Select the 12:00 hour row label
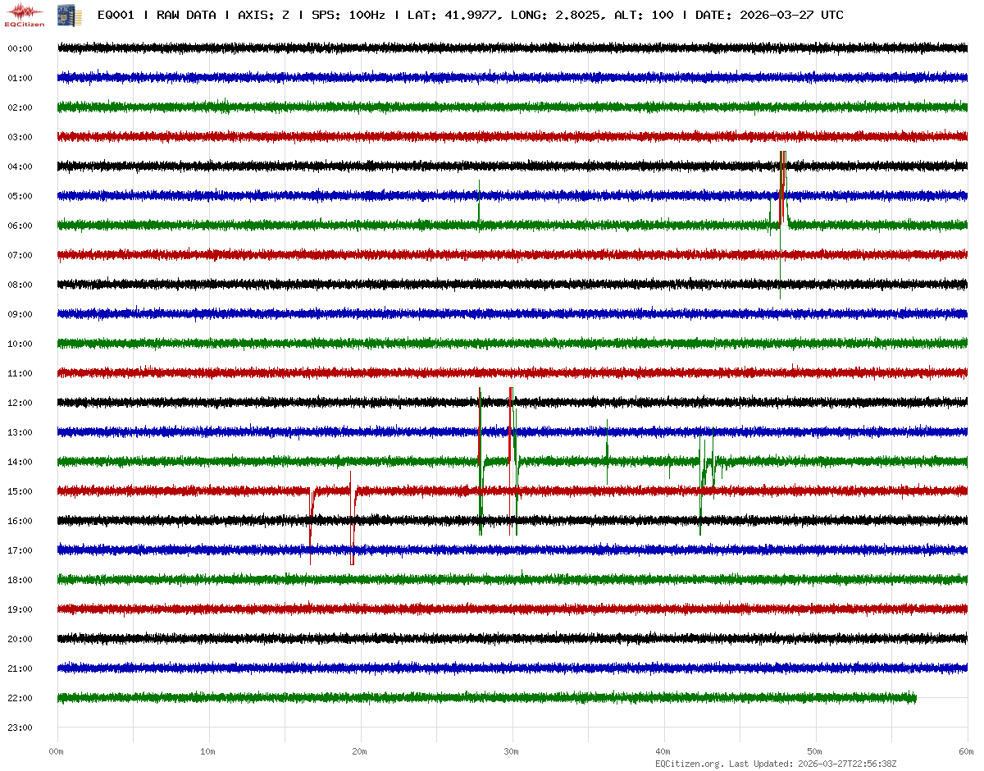The height and width of the screenshot is (771, 984). coord(20,403)
